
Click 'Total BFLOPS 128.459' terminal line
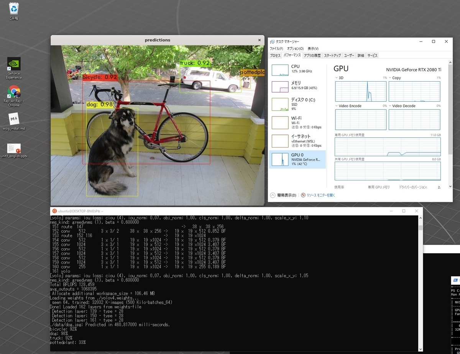(72, 285)
